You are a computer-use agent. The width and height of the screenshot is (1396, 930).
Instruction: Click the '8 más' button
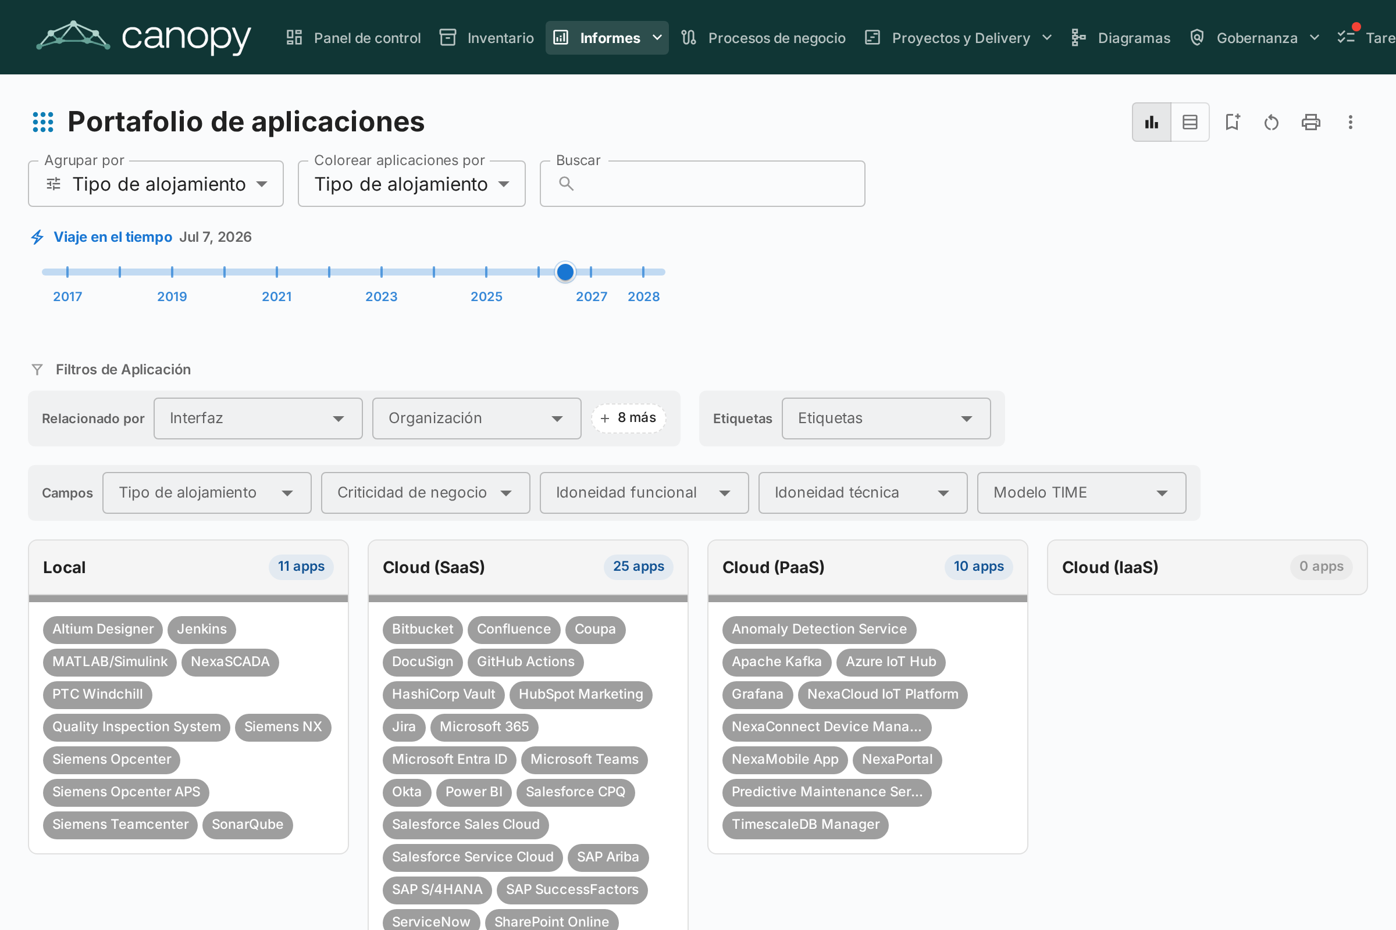[x=629, y=418]
